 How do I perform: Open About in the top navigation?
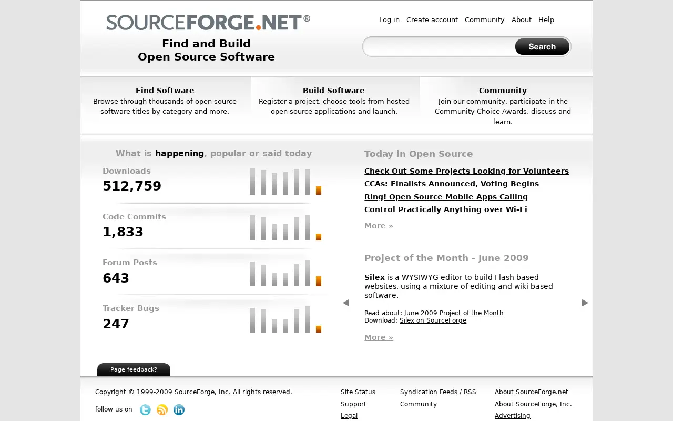[522, 20]
